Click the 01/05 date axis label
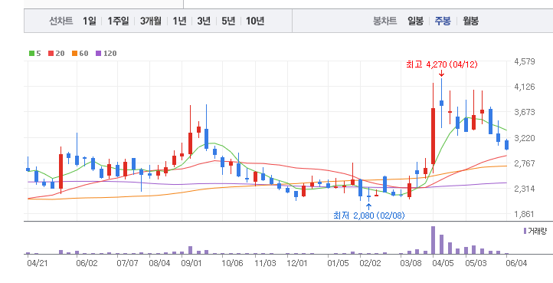This screenshot has width=553, height=283. click(338, 264)
